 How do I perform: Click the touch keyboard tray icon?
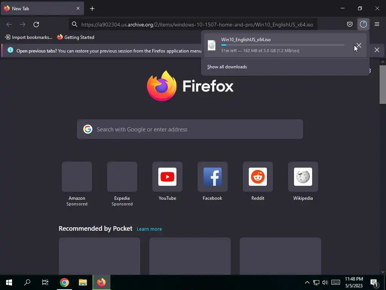click(x=335, y=282)
